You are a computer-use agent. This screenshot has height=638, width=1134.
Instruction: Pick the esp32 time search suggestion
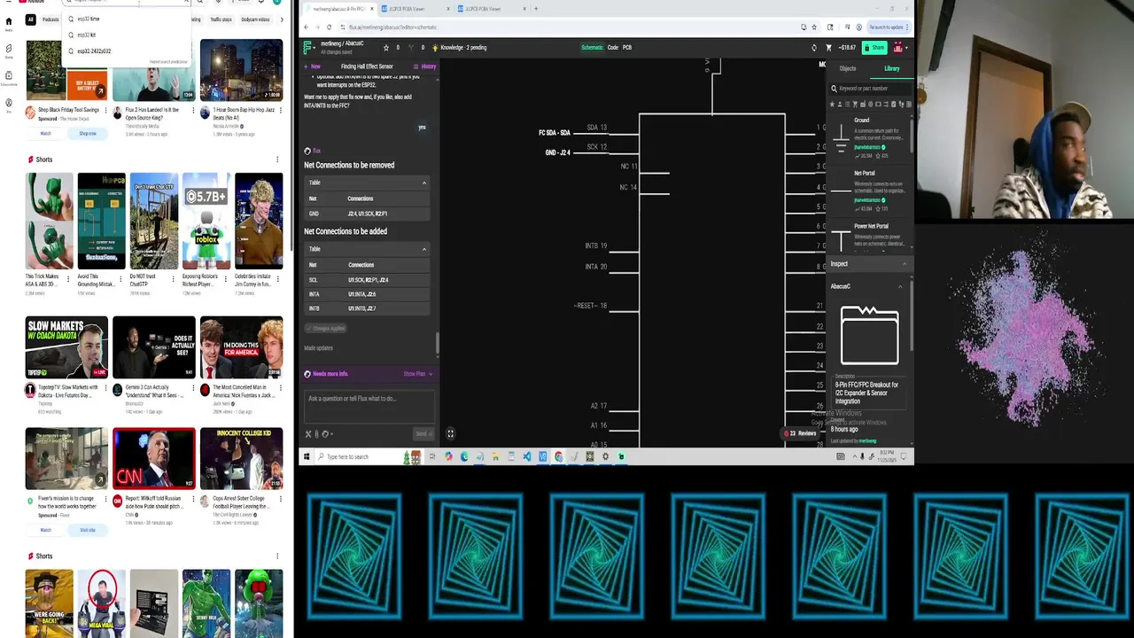[x=127, y=19]
